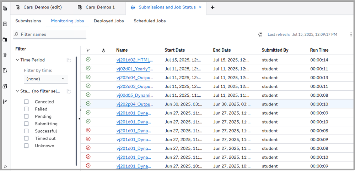
Task: Check the Canceled status checkbox
Action: [26, 102]
